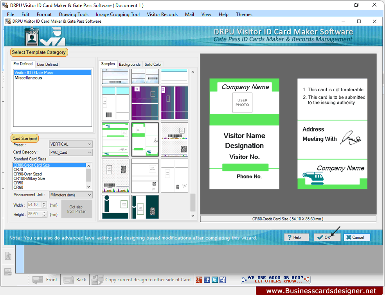Click samples panel scroll up arrow
The image size is (385, 295).
click(193, 72)
